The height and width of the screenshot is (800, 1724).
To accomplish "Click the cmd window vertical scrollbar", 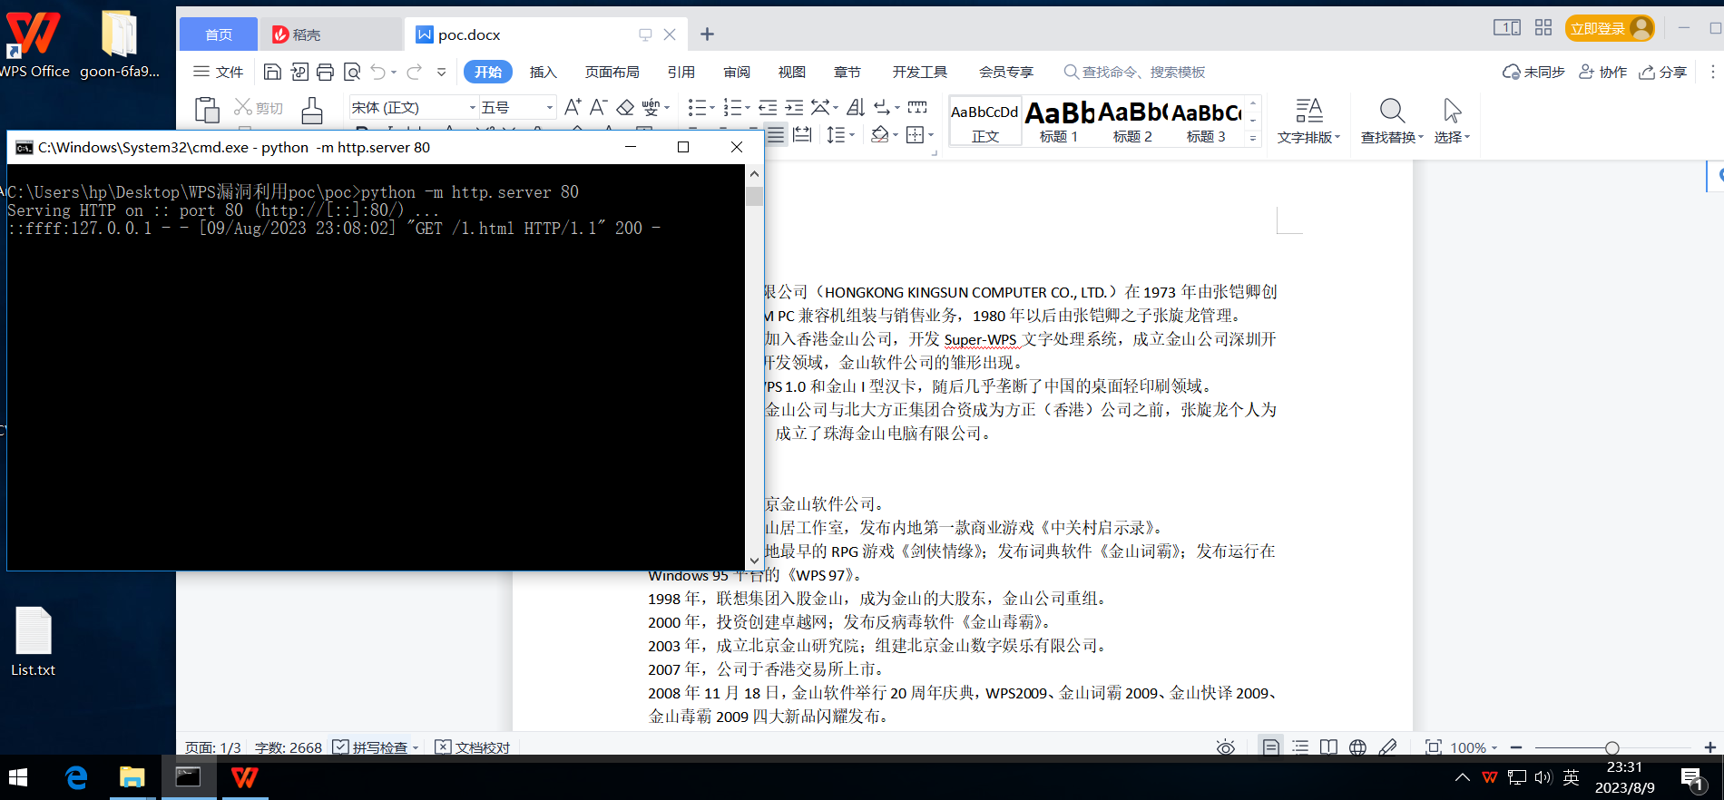I will coord(754,367).
